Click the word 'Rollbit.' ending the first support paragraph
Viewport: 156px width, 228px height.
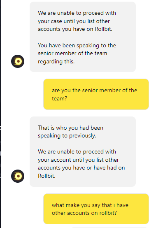click(103, 29)
